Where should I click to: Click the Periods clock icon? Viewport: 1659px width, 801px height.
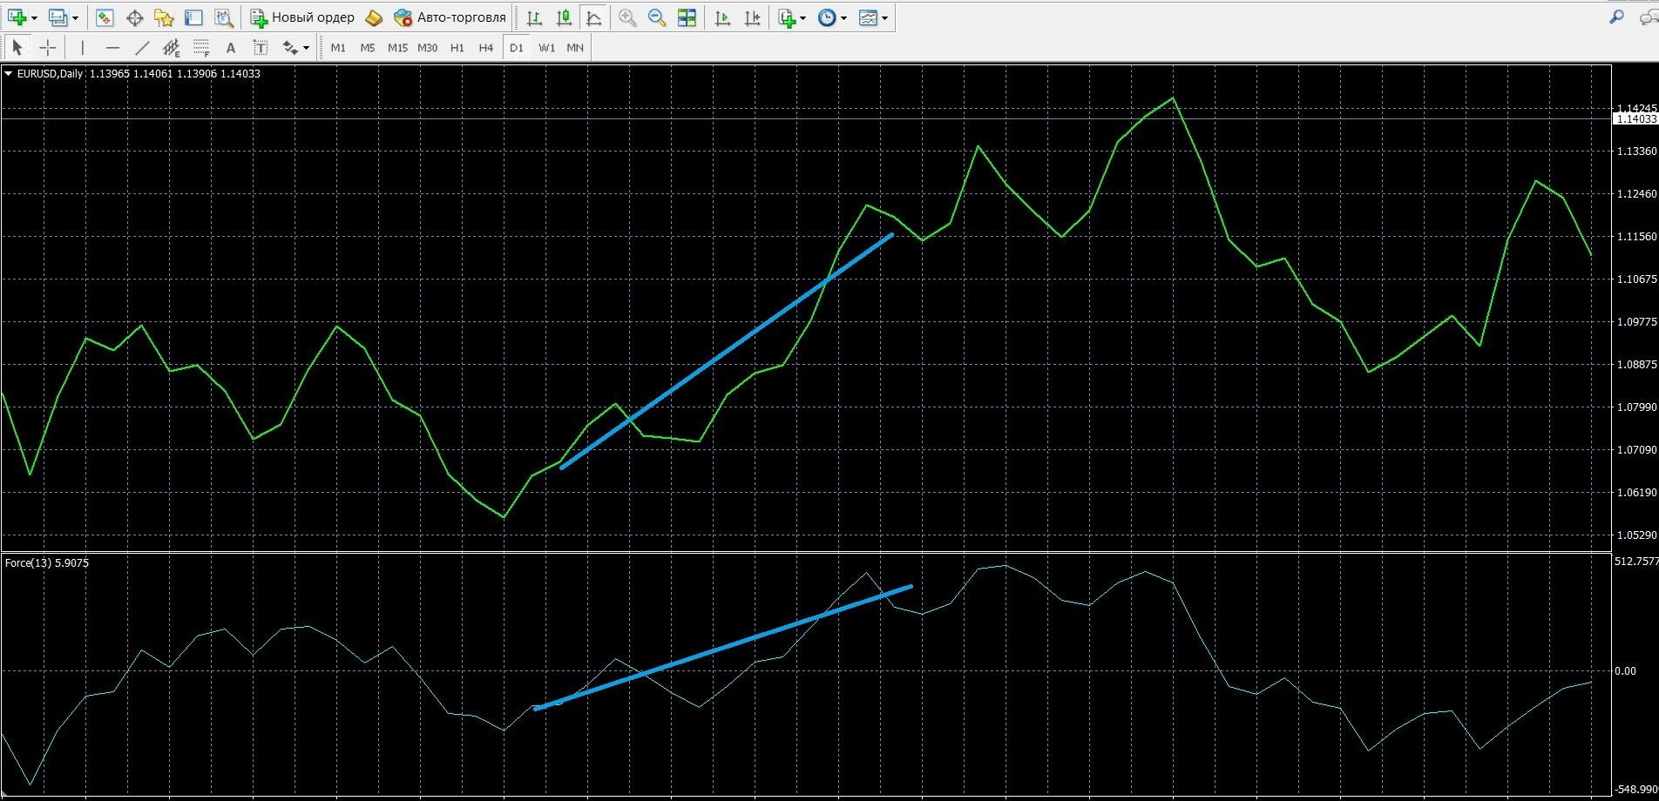click(827, 17)
